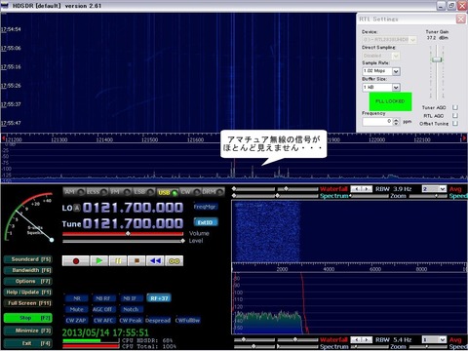Open Bandwidth [F6] settings
Image resolution: width=468 pixels, height=351 pixels.
(x=27, y=270)
